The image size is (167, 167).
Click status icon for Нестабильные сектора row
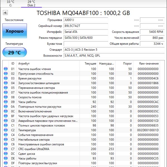pos(6,139)
